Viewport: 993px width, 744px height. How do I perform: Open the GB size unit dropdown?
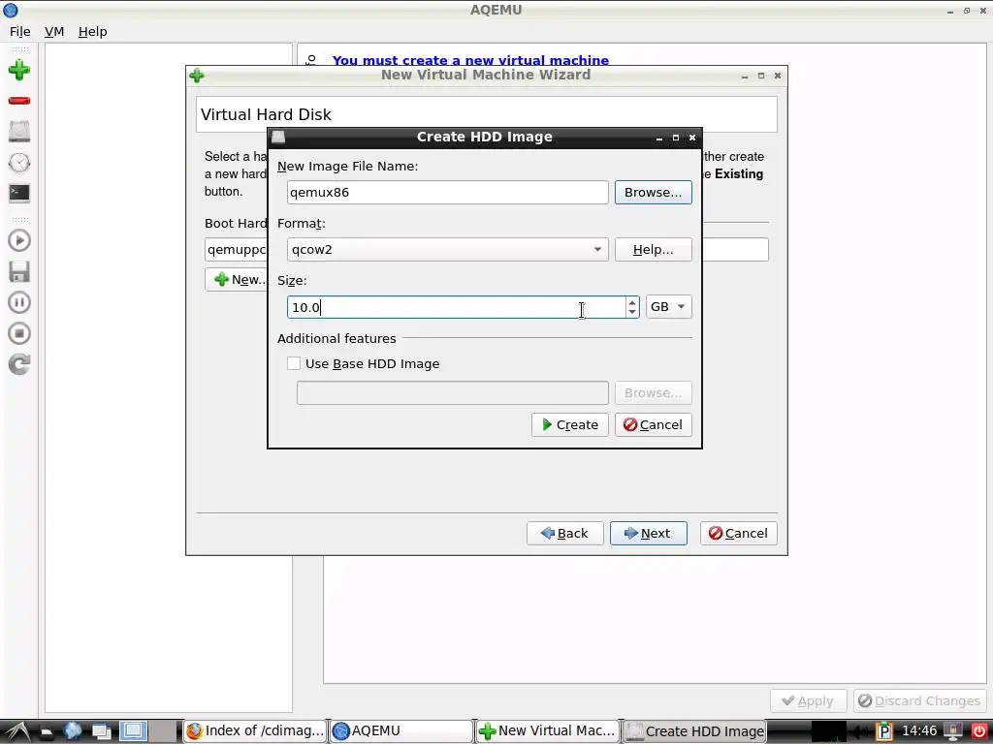[x=668, y=307]
